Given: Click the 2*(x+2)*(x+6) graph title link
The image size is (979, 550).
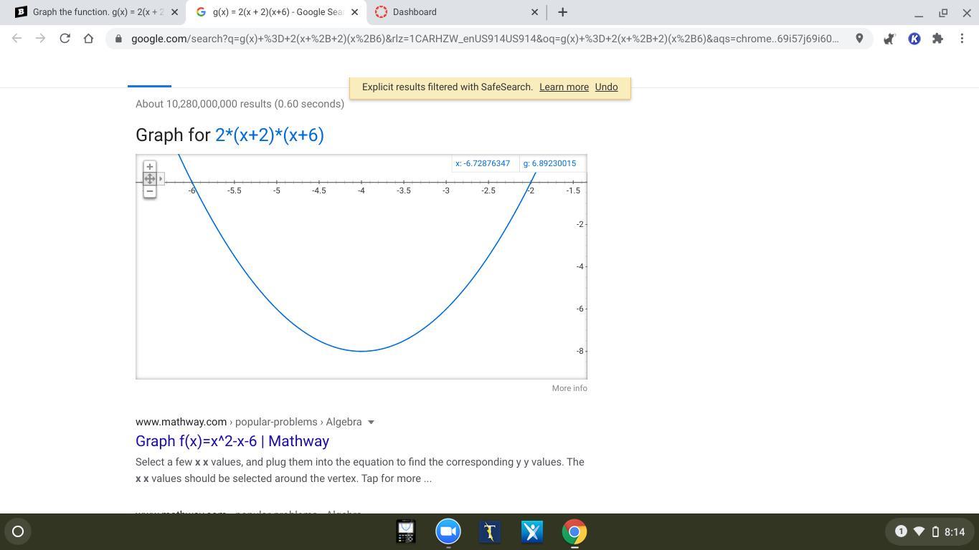Looking at the screenshot, I should pyautogui.click(x=270, y=135).
